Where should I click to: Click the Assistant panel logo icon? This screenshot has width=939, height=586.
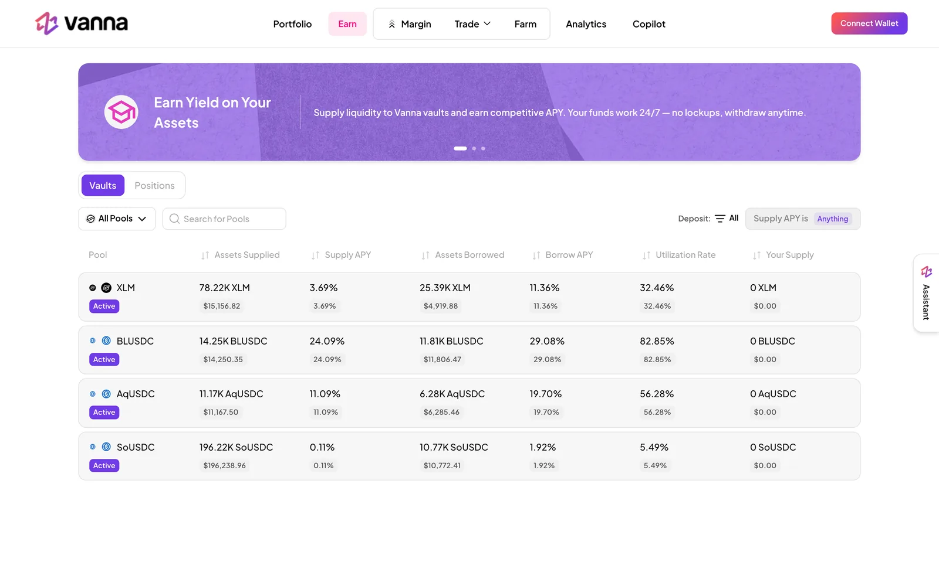pyautogui.click(x=927, y=272)
